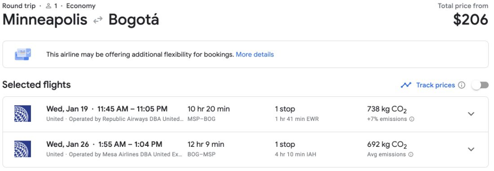Click the round trip arrows icon

click(x=98, y=20)
